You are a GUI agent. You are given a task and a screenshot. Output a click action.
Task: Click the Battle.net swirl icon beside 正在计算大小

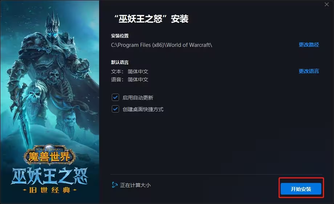tap(115, 185)
